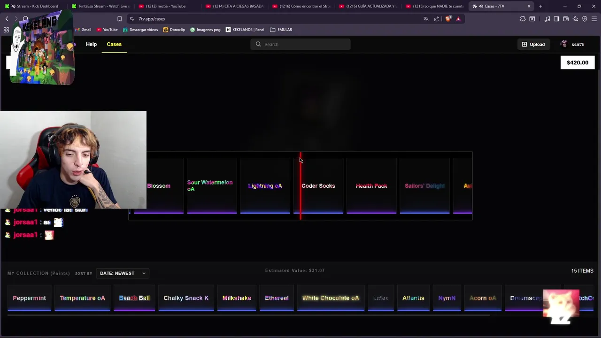Click the share page icon in address bar
The height and width of the screenshot is (338, 601).
[x=437, y=19]
